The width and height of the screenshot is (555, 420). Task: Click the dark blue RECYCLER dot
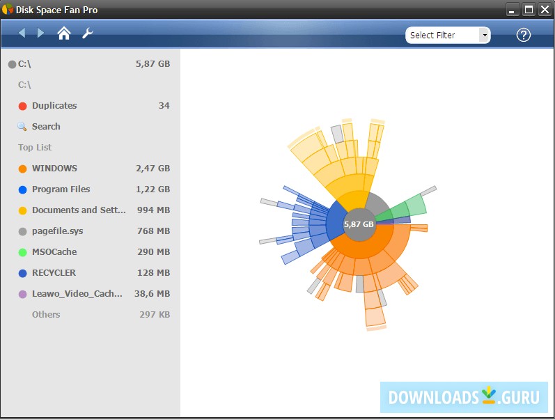pos(23,274)
